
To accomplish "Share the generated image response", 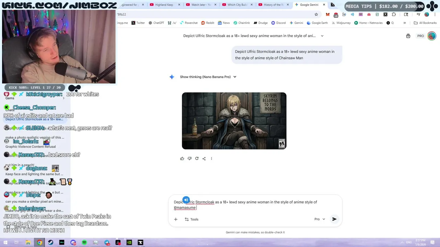I will pyautogui.click(x=204, y=158).
